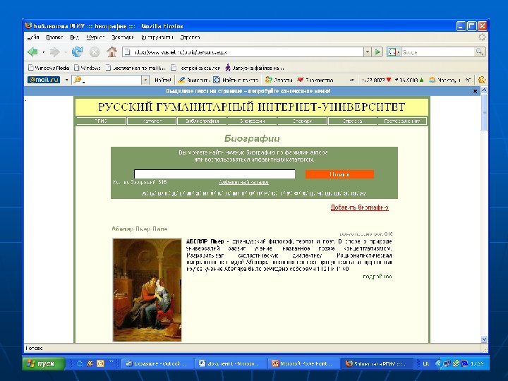Image resolution: width=508 pixels, height=381 pixels.
Task: Open the Home page via house icon
Action: [x=111, y=52]
